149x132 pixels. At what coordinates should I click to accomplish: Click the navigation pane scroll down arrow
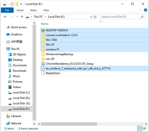[x=34, y=124]
